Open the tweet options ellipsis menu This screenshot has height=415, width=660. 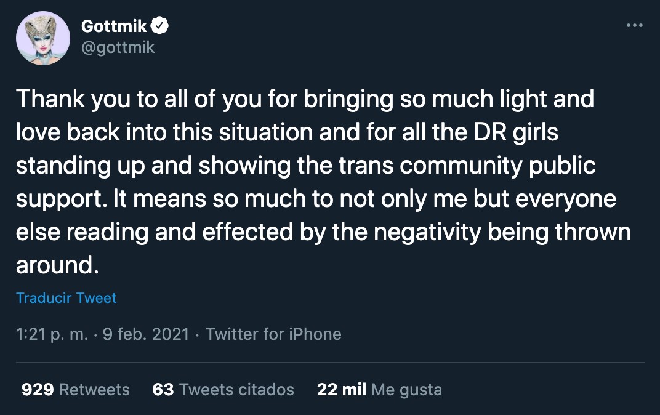point(634,25)
